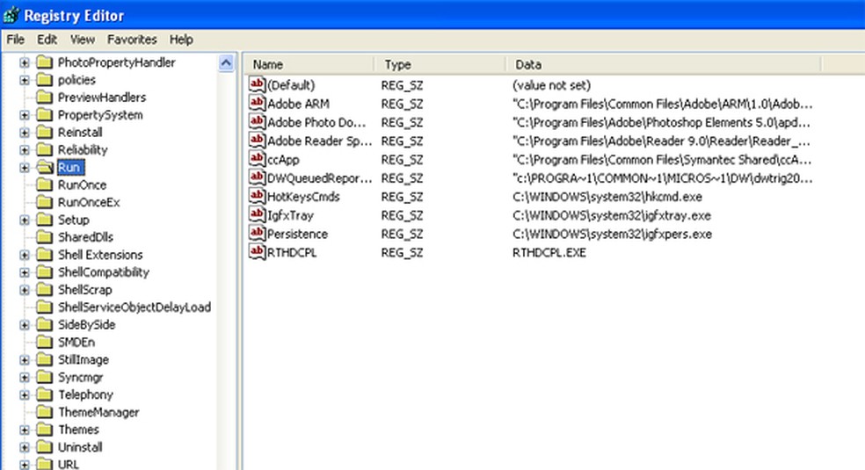Click the igfxpers.exe data path
This screenshot has width=865, height=470.
pyautogui.click(x=613, y=235)
